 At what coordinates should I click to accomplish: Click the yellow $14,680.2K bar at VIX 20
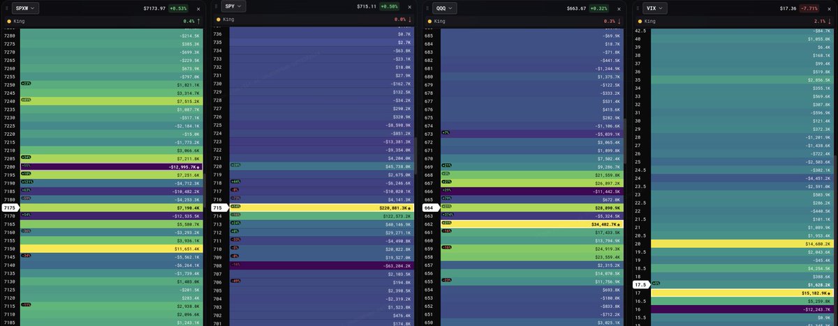point(742,244)
